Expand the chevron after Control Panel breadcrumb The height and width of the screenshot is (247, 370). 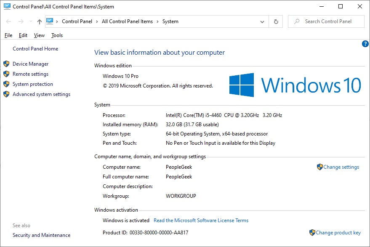97,22
